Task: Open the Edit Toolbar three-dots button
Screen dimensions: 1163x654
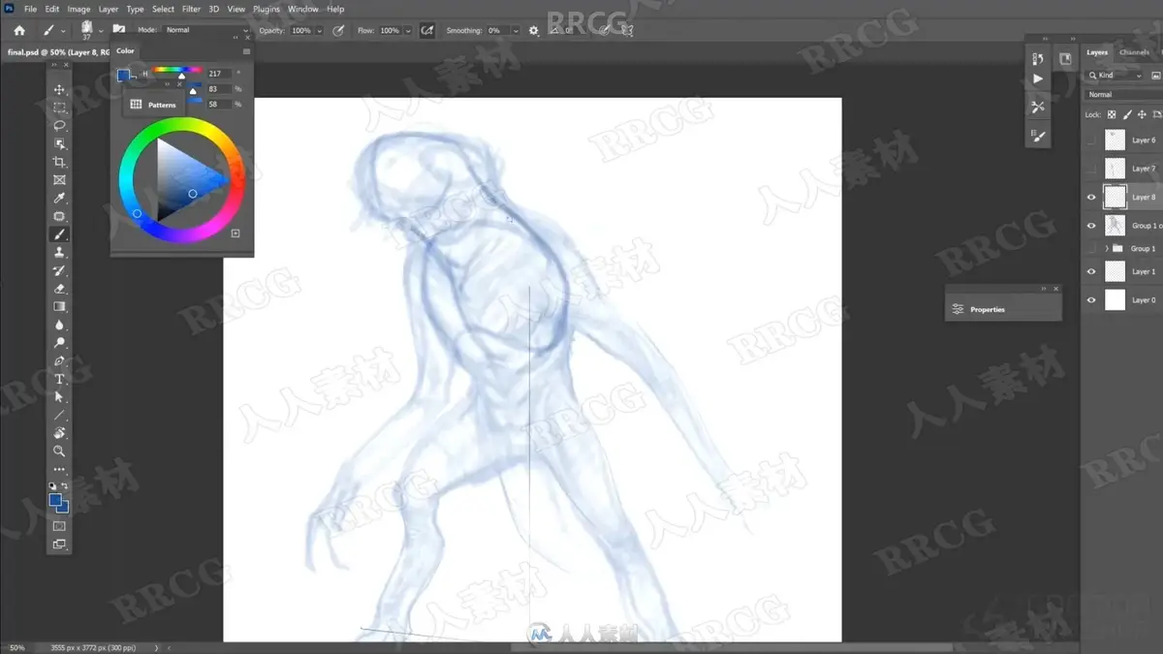Action: (x=59, y=470)
